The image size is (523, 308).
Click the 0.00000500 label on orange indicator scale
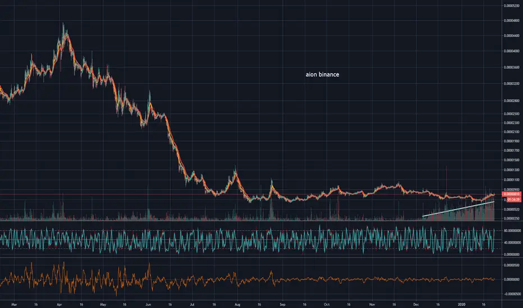[x=512, y=265]
